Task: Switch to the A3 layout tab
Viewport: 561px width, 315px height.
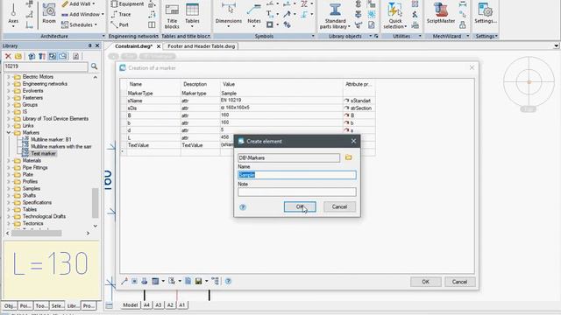Action: point(159,305)
